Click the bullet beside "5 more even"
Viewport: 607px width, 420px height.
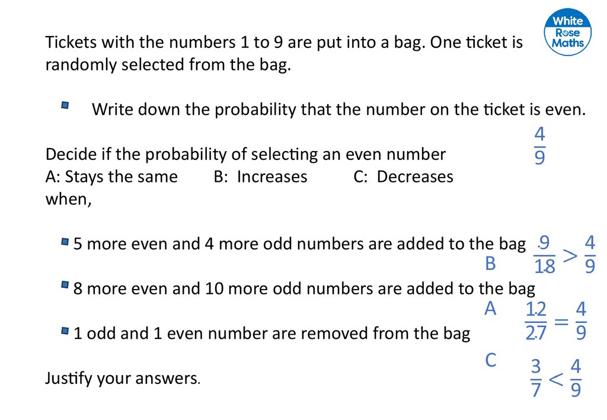point(65,242)
